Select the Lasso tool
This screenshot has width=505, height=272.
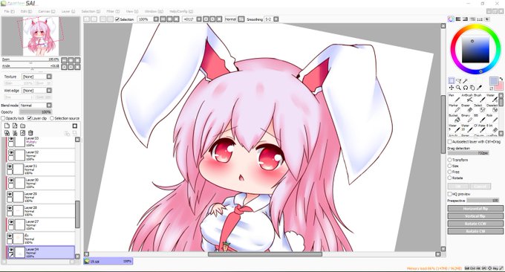459,80
